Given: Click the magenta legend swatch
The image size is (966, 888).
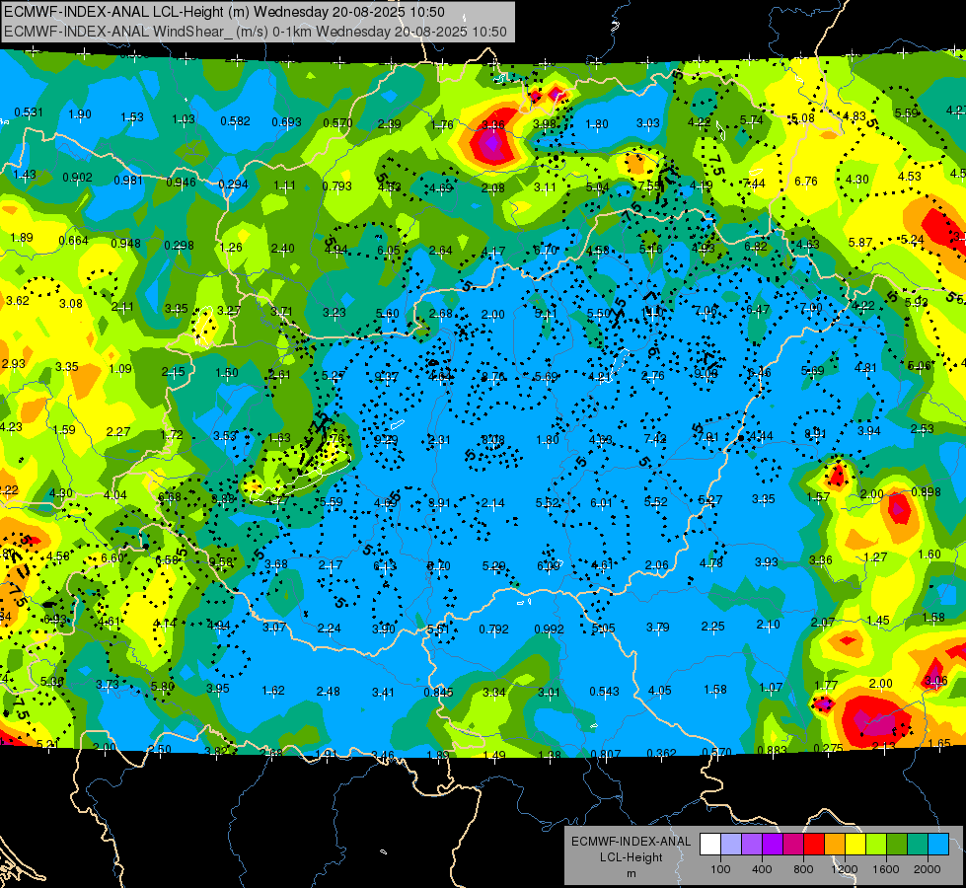Looking at the screenshot, I should click(x=793, y=845).
